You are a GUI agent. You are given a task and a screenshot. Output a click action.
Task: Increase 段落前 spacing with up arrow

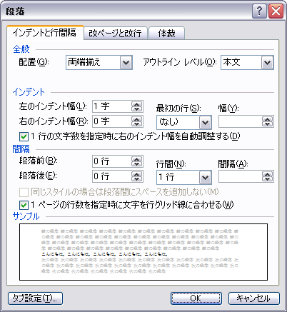pyautogui.click(x=137, y=159)
